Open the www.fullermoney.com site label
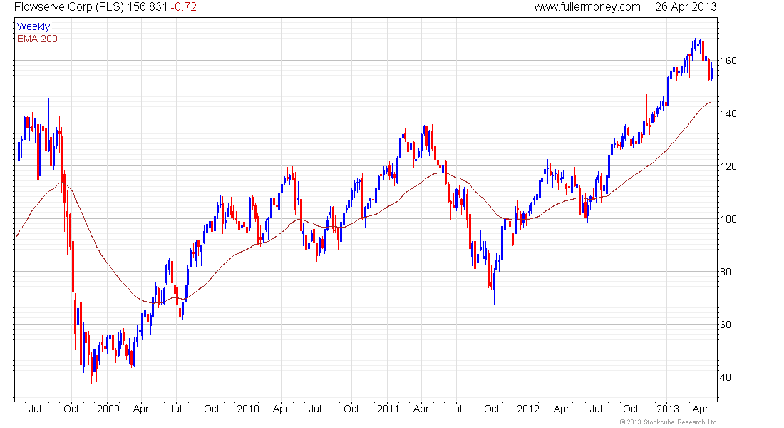The width and height of the screenshot is (784, 428). point(587,7)
